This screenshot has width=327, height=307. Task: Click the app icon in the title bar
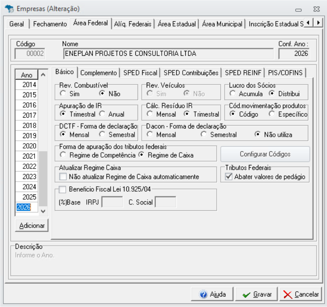point(9,9)
